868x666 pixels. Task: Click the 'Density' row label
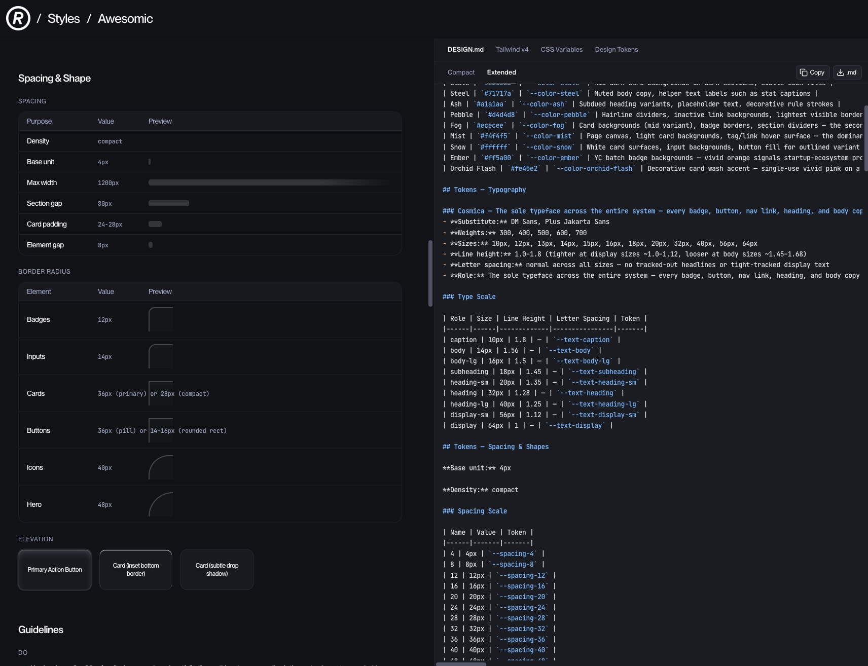(38, 141)
